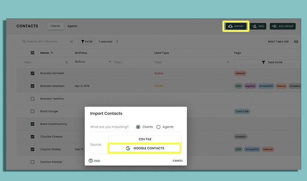Uncheck Brandon GoTestA checkbox
Screen dimensions: 307x181
[33, 73]
